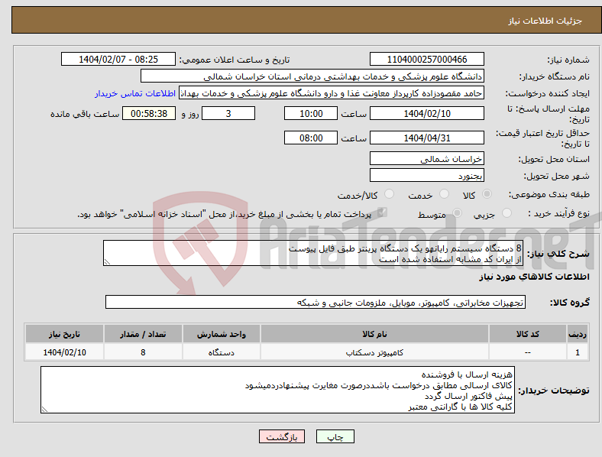Screen dimensions: 602x457
Task: Click the price validity date 1404/04/31 field
Action: pos(427,138)
